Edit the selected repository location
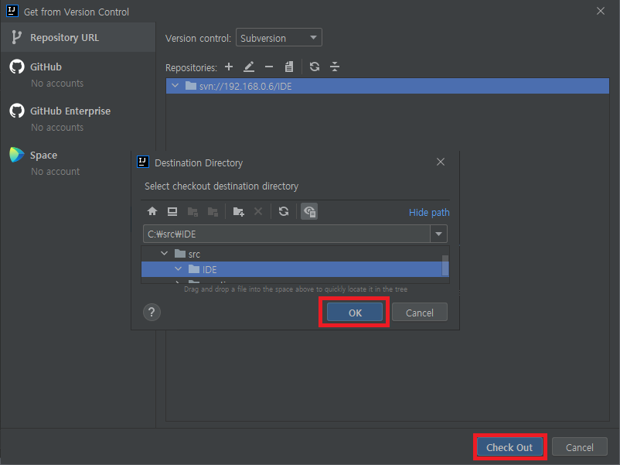Screen dimensions: 620x465 coord(249,67)
